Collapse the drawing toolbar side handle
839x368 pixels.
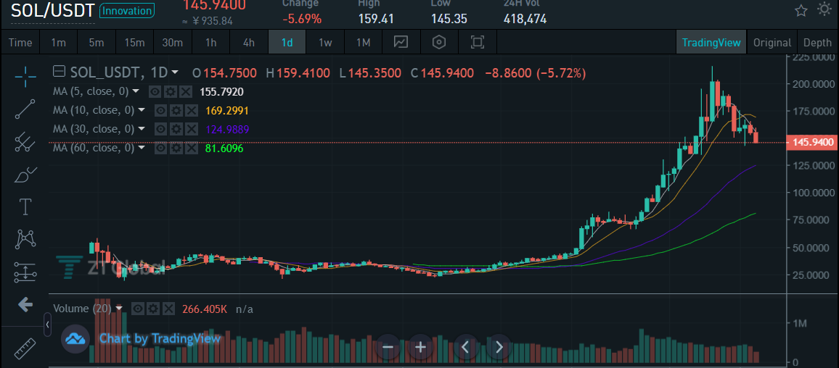47,325
